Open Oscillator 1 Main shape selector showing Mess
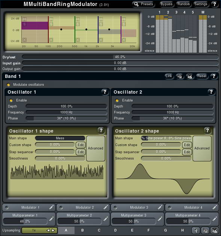Screen dimensions: 221x236 60,138
